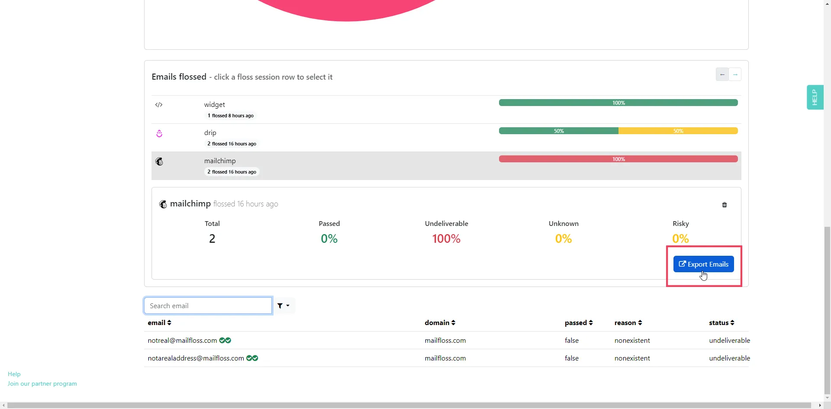Click the Unknown 0% statistic
Image resolution: width=831 pixels, height=409 pixels.
click(x=564, y=238)
